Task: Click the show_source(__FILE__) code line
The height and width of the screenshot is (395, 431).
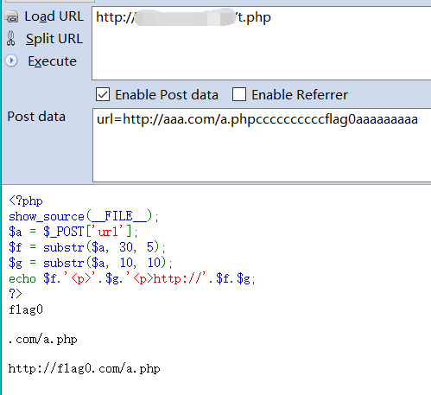Action: point(84,216)
